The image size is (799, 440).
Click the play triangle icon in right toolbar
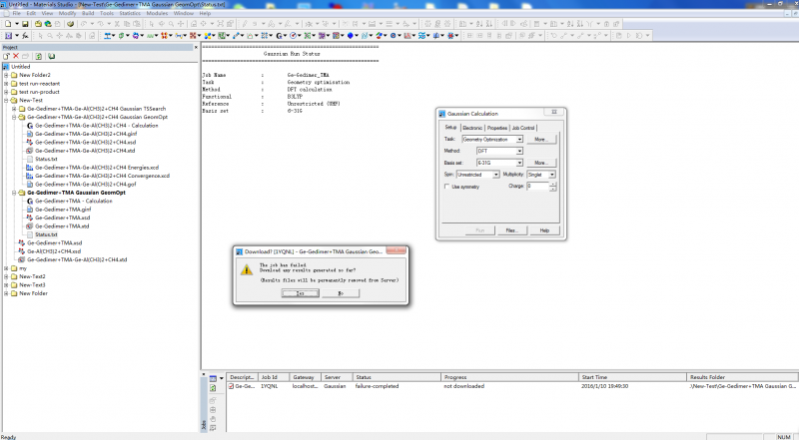tap(629, 36)
